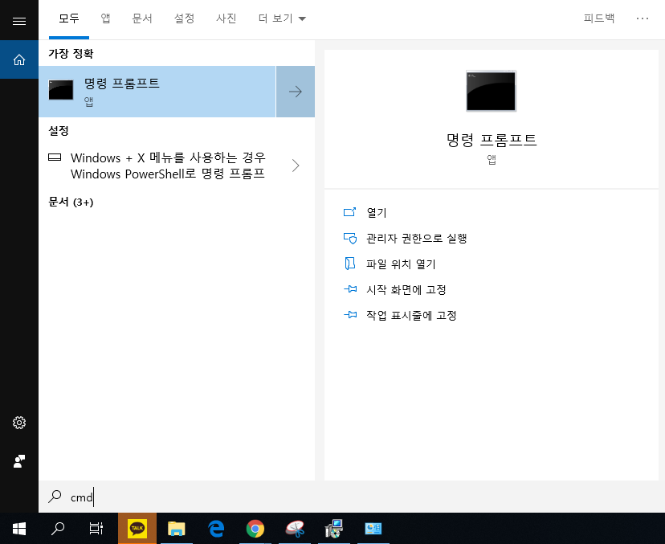Switch to the 문서 tab
Screen dimensions: 665x544
click(x=142, y=18)
